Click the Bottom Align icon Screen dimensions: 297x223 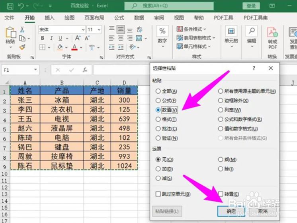click(x=130, y=30)
